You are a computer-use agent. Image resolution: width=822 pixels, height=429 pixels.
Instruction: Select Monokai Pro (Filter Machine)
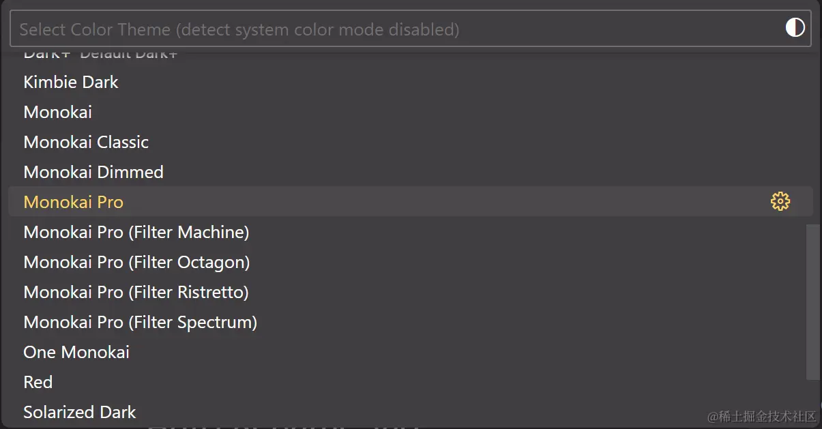coord(411,232)
